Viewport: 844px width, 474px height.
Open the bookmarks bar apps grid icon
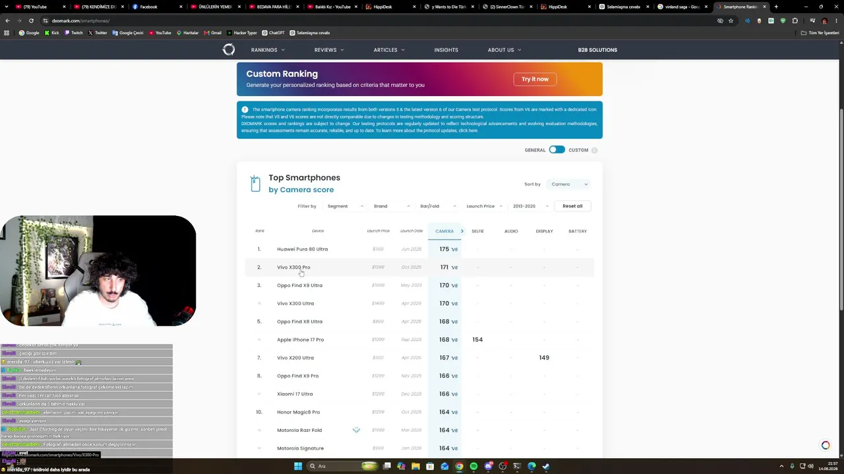[x=7, y=32]
